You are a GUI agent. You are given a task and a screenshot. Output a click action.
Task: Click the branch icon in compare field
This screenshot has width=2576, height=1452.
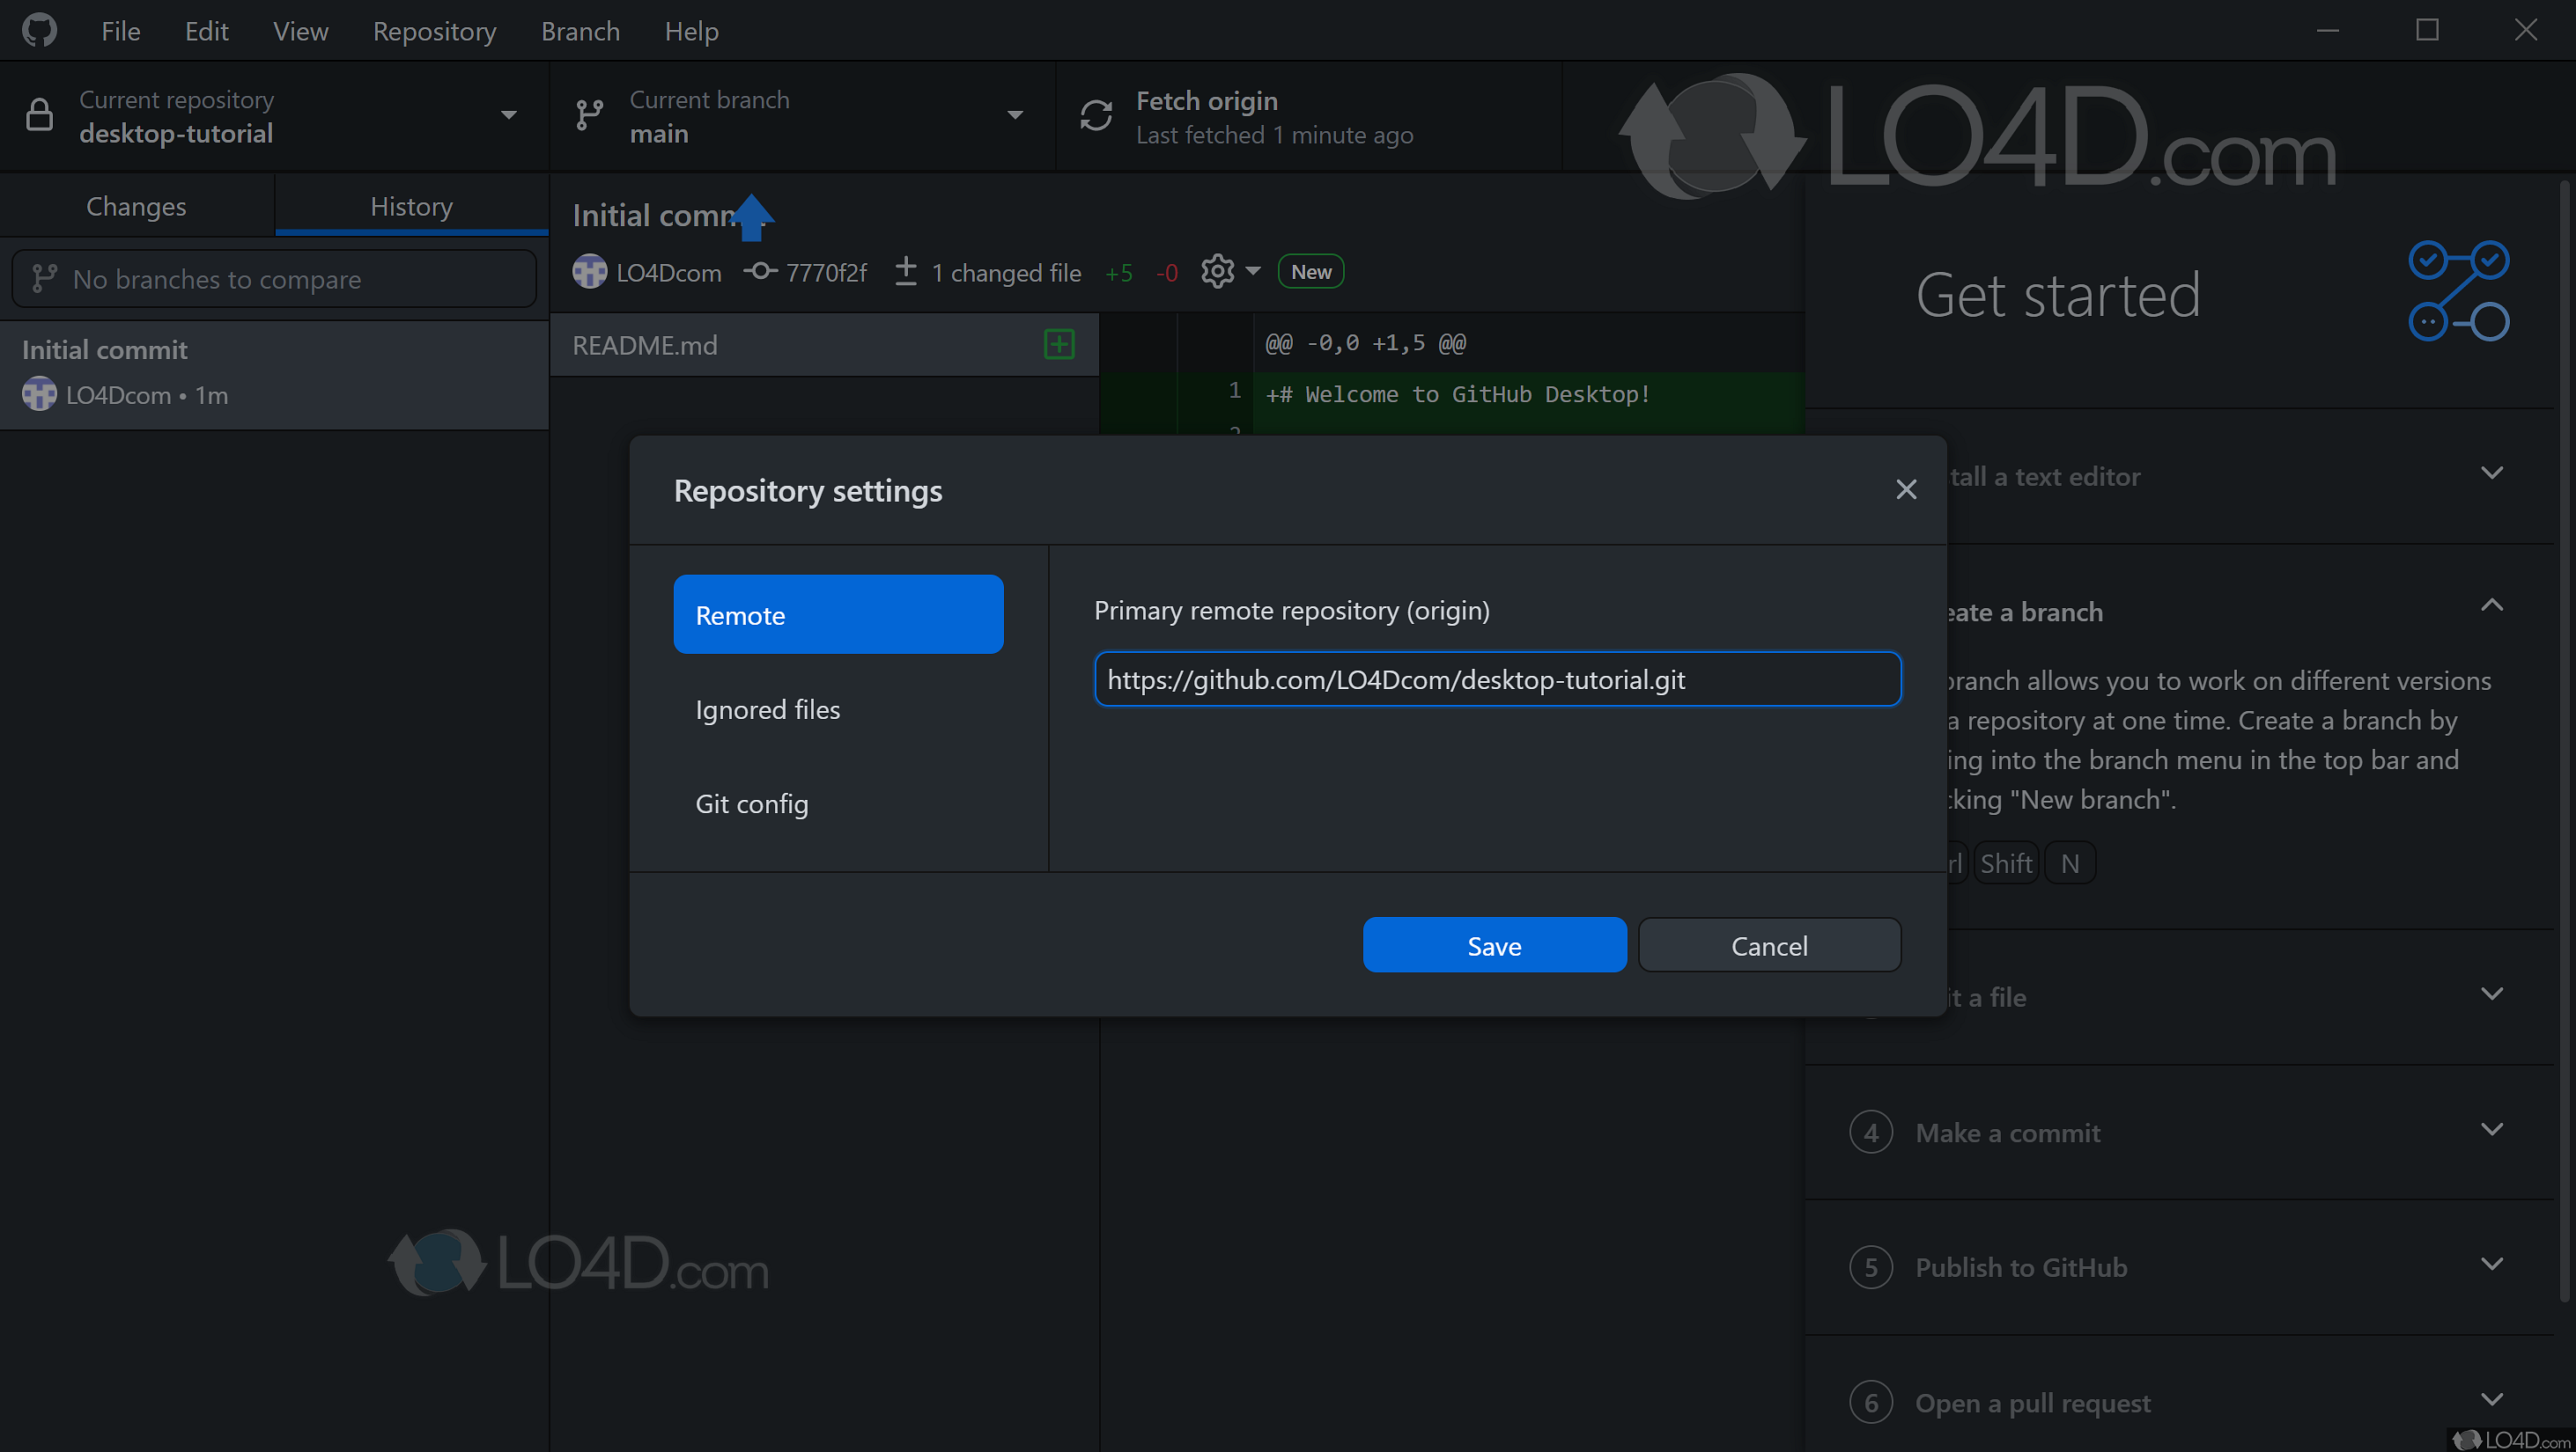pos(44,279)
